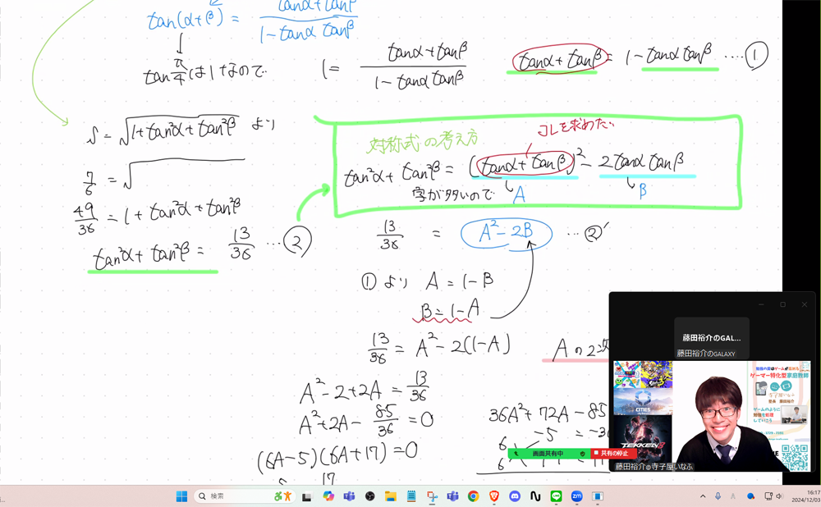
Task: Open the Brave browser icon
Action: pos(494,496)
